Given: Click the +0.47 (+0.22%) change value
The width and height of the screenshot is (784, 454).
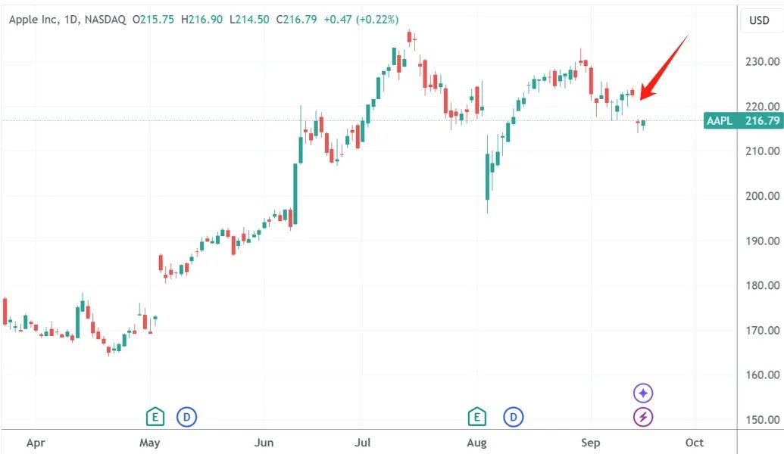Looking at the screenshot, I should click(362, 20).
